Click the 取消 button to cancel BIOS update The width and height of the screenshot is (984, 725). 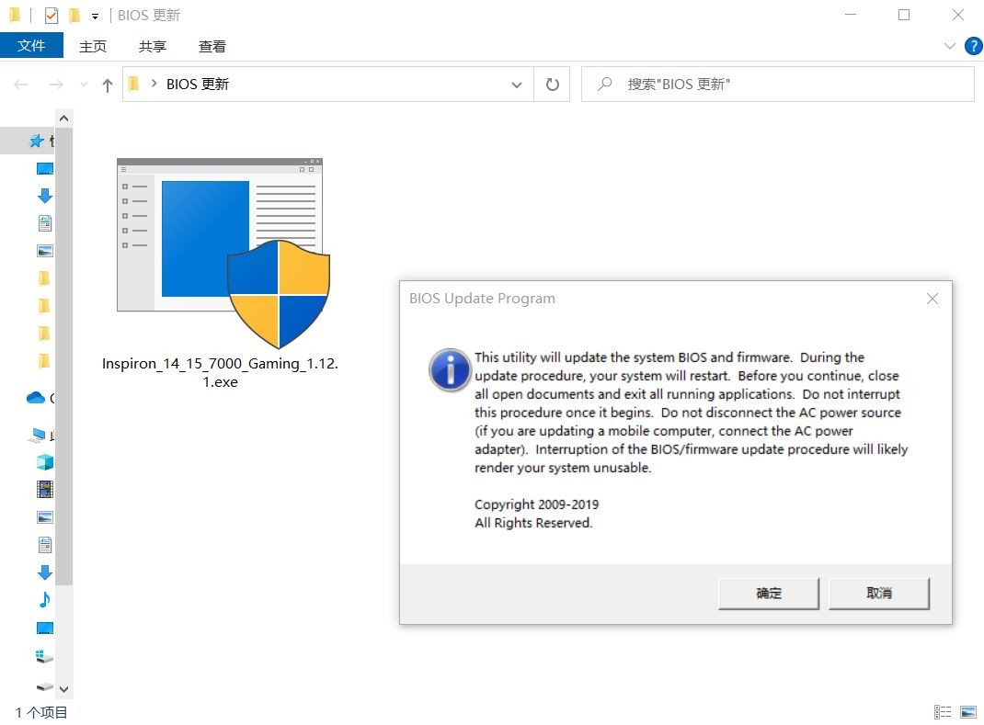[x=878, y=593]
